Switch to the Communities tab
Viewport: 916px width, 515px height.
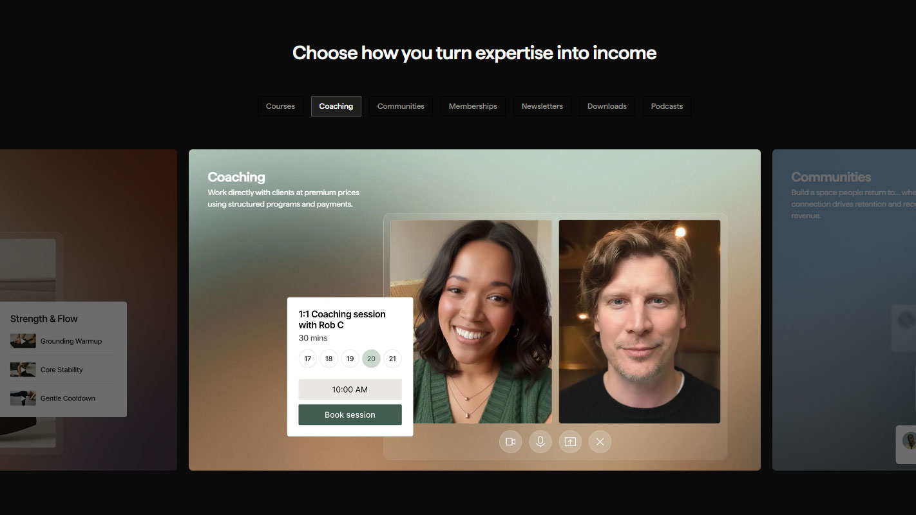pyautogui.click(x=401, y=106)
